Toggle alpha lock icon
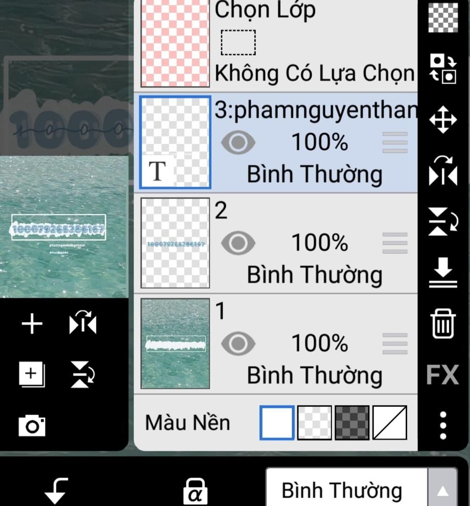This screenshot has width=470, height=506. 195,491
